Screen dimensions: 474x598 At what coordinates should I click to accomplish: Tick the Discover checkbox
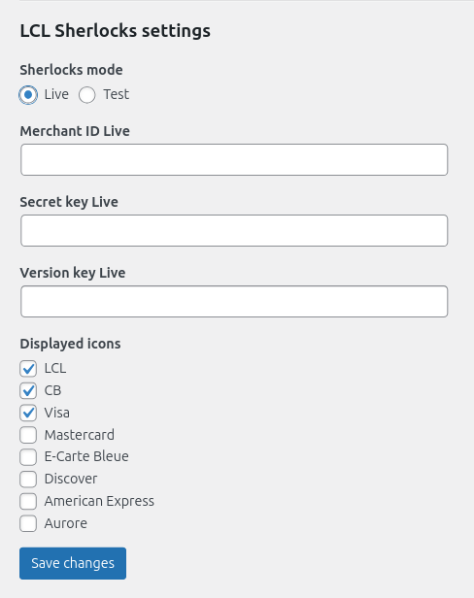point(28,479)
